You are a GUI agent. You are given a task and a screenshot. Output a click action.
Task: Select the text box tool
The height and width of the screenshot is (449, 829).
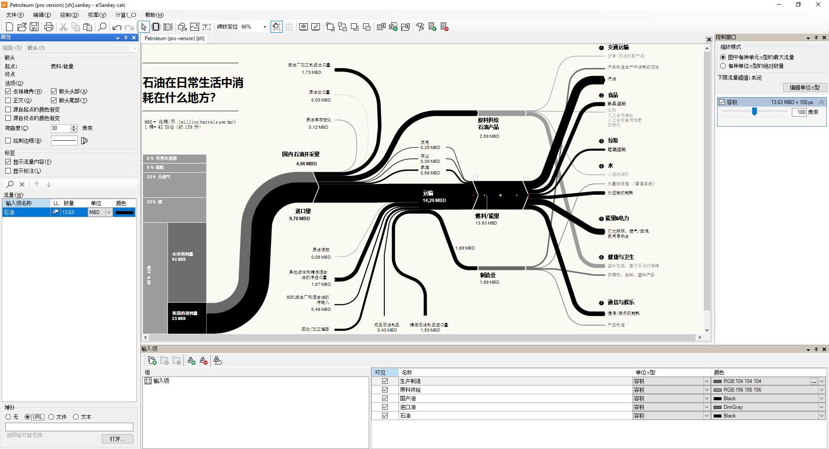(x=207, y=27)
